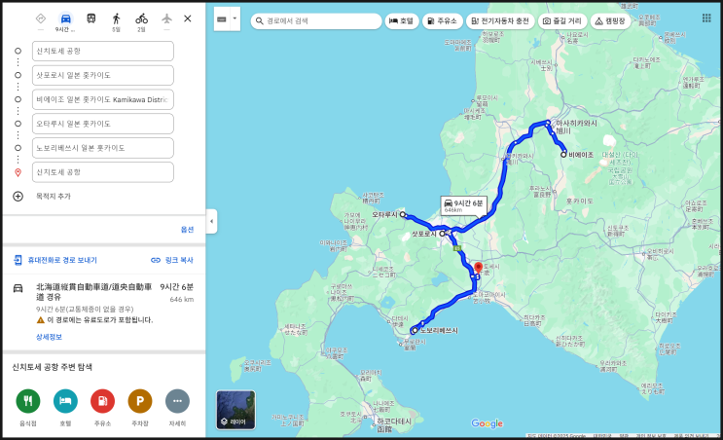Screen dimensions: 723x440
Task: Select the driving travel mode
Action: (x=65, y=18)
